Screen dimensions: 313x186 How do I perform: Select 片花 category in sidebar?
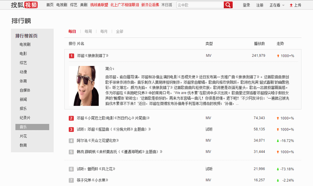coord(23,136)
